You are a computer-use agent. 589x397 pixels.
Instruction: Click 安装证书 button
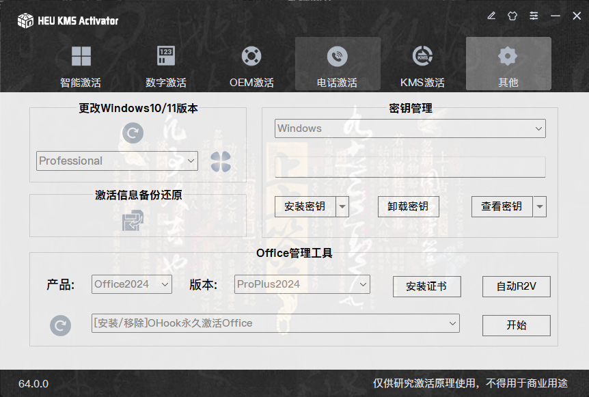427,286
